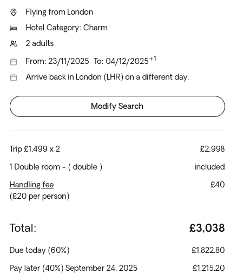Open the Handling fee link
Screen dimensions: 237x280
[31, 185]
